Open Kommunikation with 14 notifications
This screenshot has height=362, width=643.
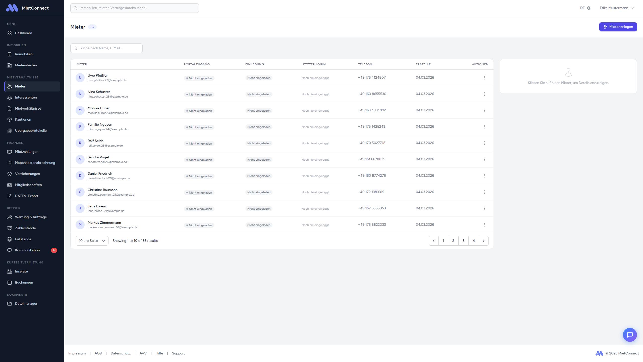[x=27, y=250]
